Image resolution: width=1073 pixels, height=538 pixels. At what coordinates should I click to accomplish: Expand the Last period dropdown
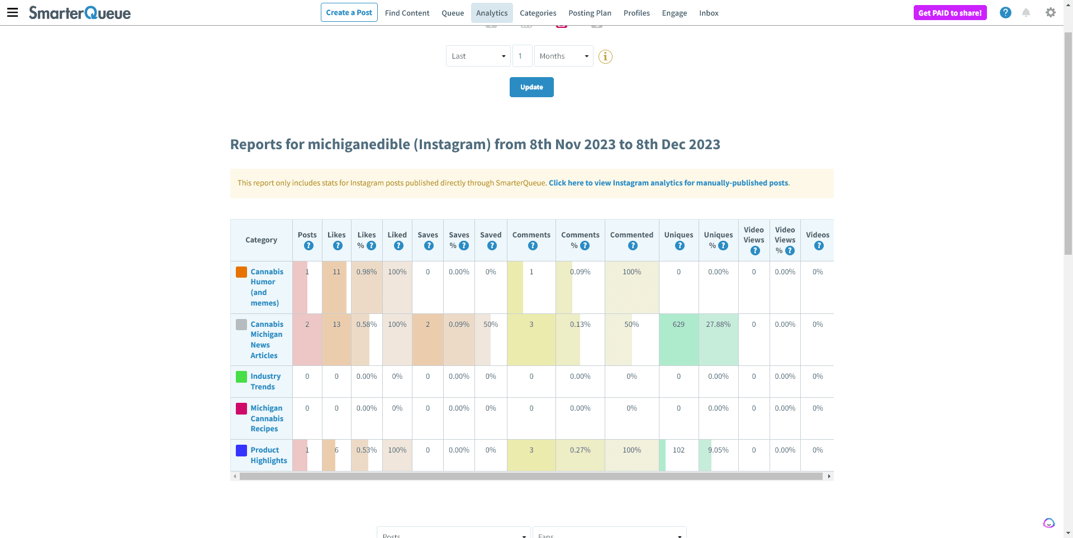click(478, 56)
